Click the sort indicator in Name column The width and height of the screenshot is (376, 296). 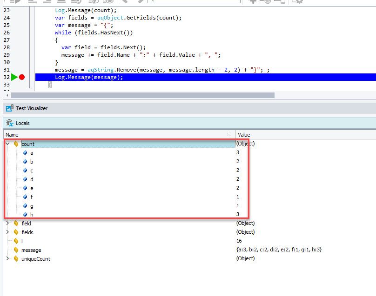coord(228,135)
